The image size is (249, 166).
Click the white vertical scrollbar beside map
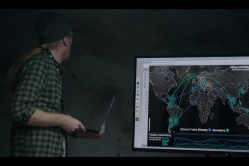pos(149,124)
